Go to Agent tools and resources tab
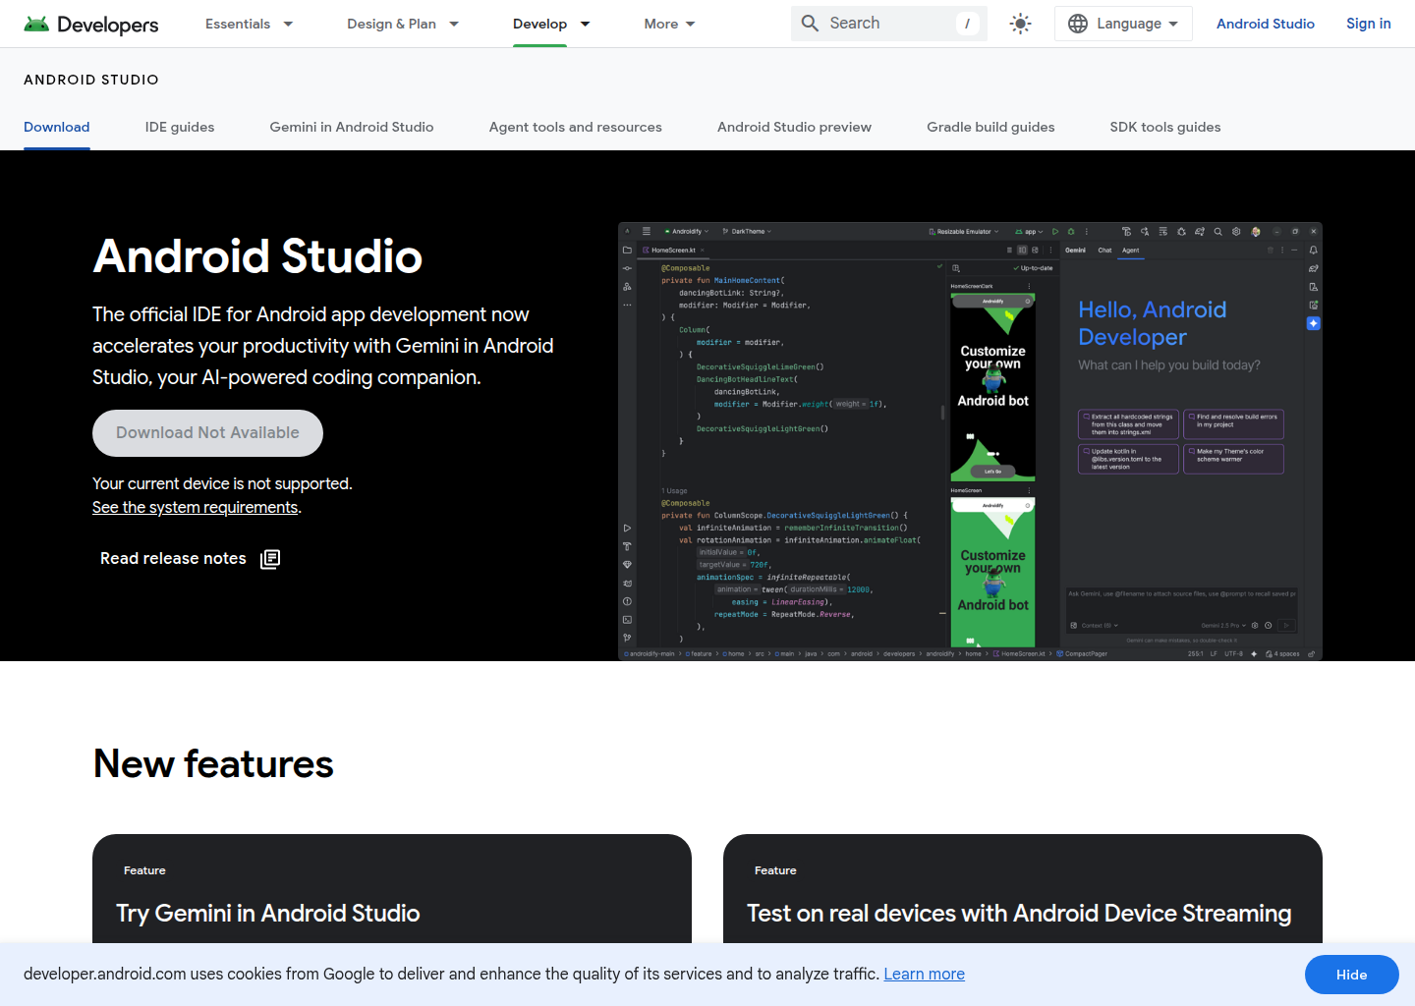 point(576,127)
